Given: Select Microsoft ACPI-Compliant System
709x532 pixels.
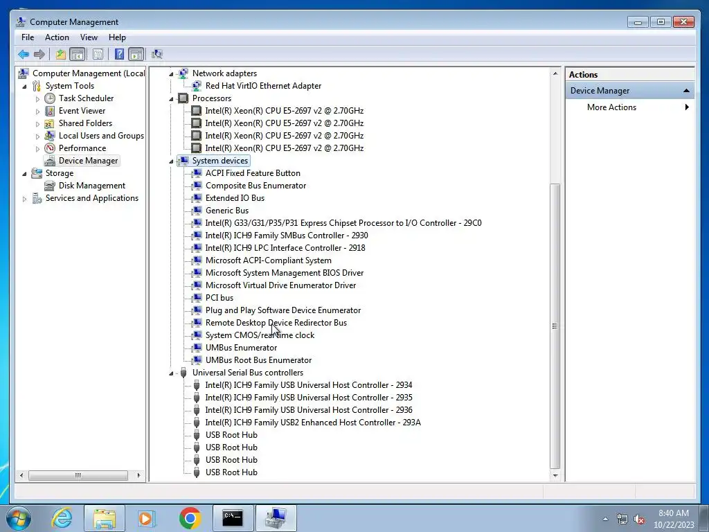Looking at the screenshot, I should coord(268,260).
